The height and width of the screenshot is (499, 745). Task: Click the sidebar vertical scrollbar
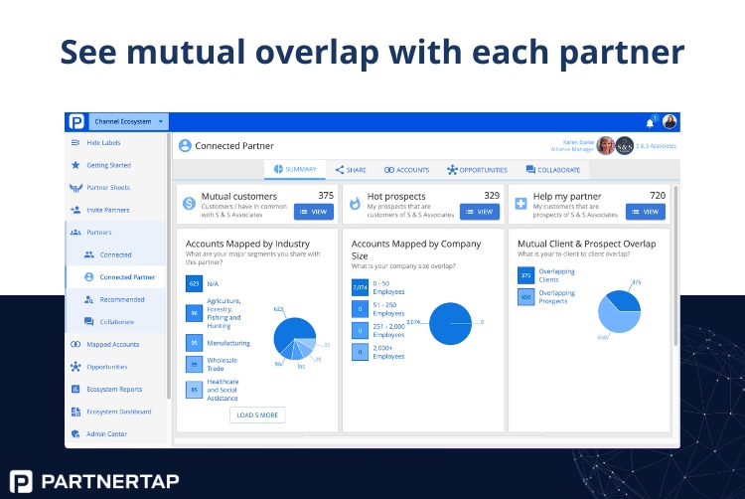(168, 266)
